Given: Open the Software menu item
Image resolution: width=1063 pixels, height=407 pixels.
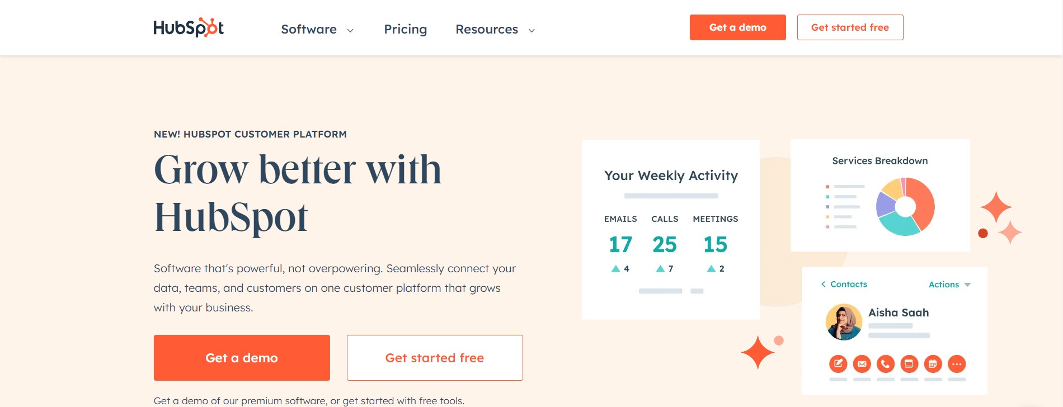Looking at the screenshot, I should [309, 29].
